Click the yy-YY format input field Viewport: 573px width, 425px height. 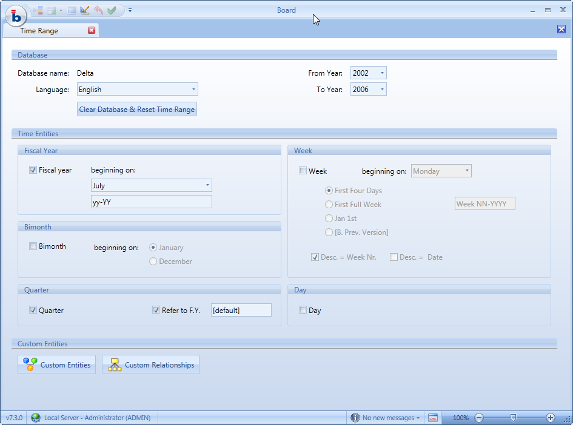coord(152,202)
